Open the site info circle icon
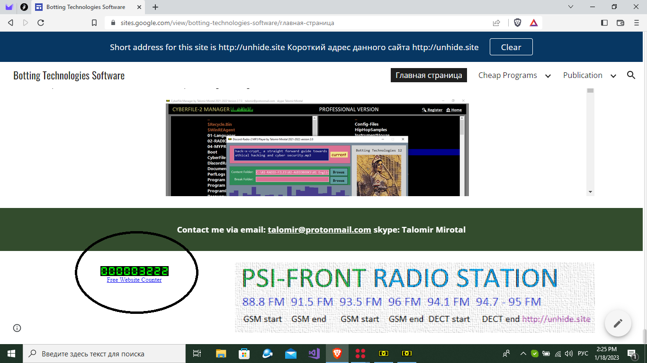 (17, 328)
